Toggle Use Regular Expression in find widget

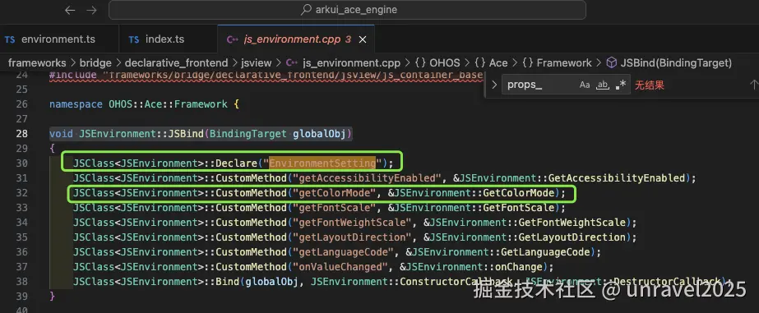(621, 85)
